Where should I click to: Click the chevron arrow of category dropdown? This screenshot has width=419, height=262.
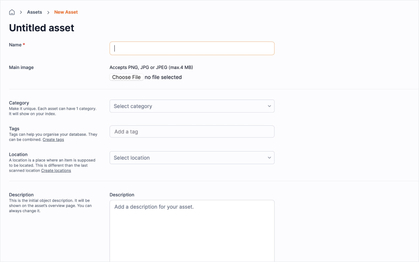[269, 106]
